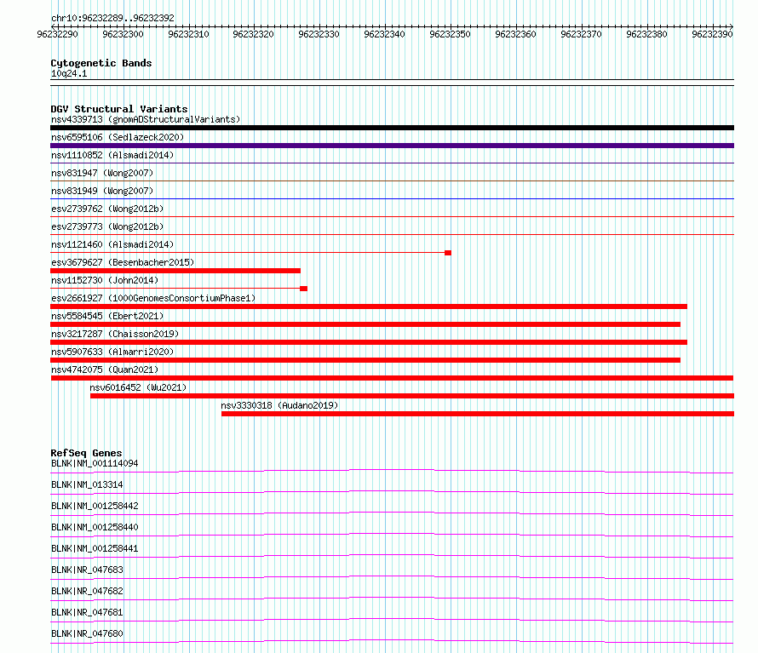Open transcript BLNK|NM_001258442
This screenshot has width=758, height=653.
[x=95, y=506]
